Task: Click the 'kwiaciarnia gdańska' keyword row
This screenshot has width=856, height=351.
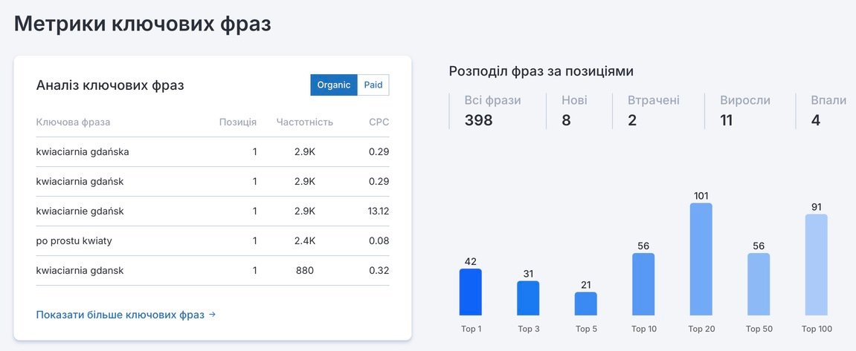Action: (x=213, y=152)
